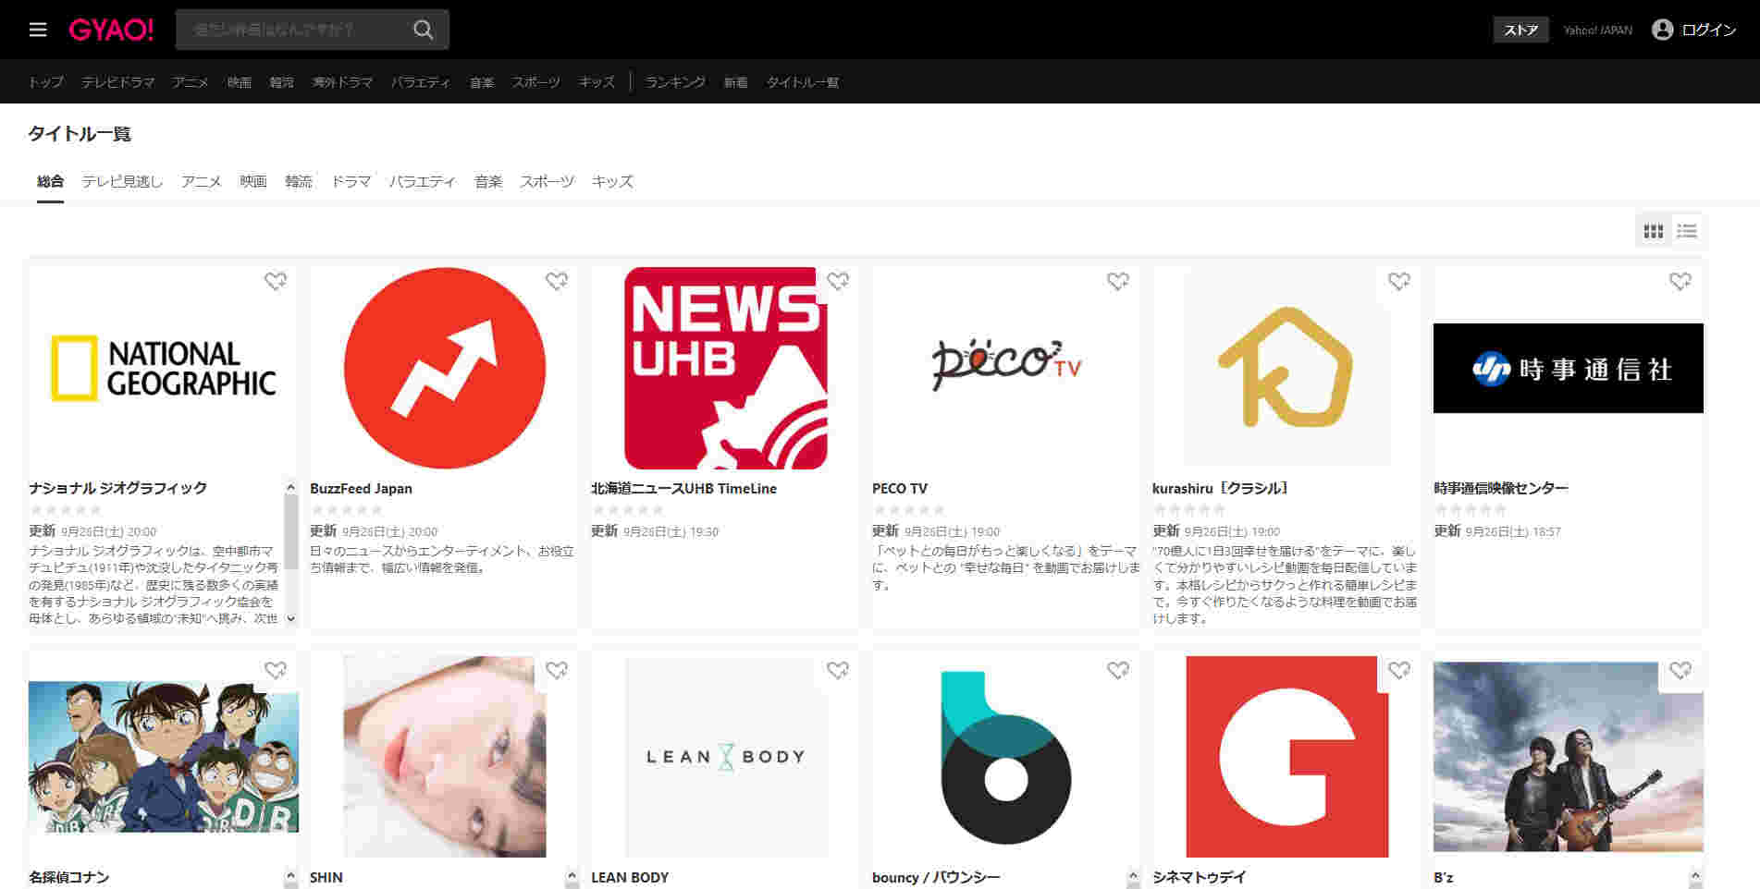The image size is (1760, 889).
Task: Open 映画 in top navigation bar
Action: pos(240,82)
